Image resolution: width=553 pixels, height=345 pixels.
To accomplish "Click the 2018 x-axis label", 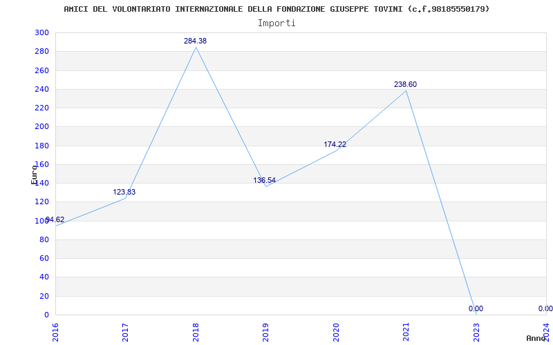I will (196, 332).
